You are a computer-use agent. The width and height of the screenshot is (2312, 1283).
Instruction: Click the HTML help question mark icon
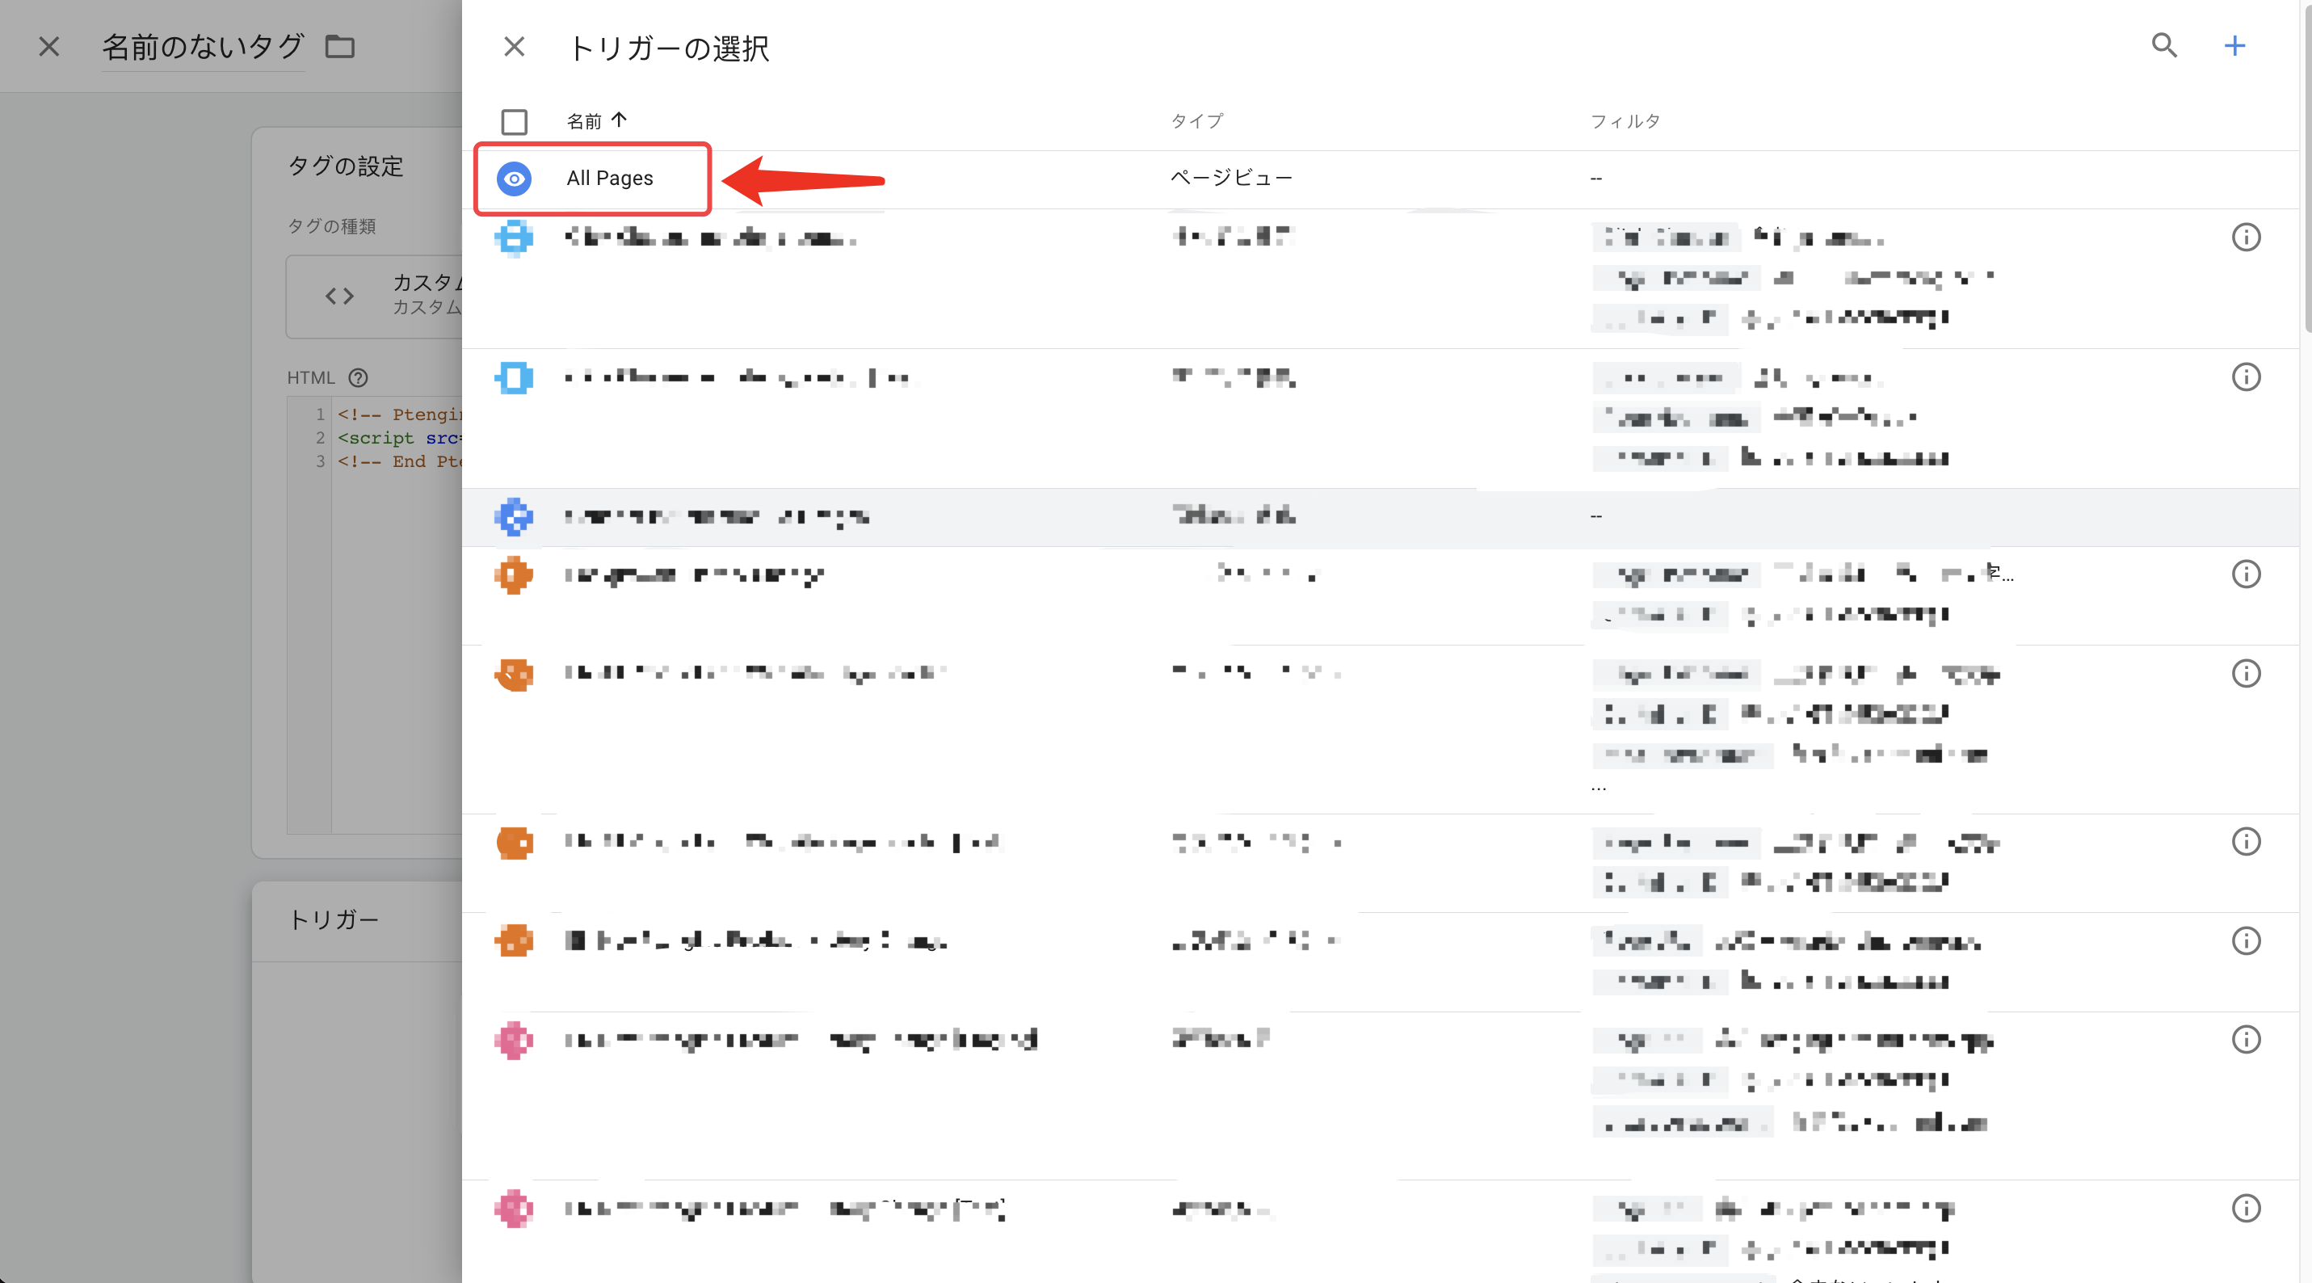pos(358,378)
